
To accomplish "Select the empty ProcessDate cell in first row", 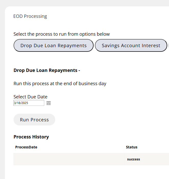I will pyautogui.click(x=69, y=159).
